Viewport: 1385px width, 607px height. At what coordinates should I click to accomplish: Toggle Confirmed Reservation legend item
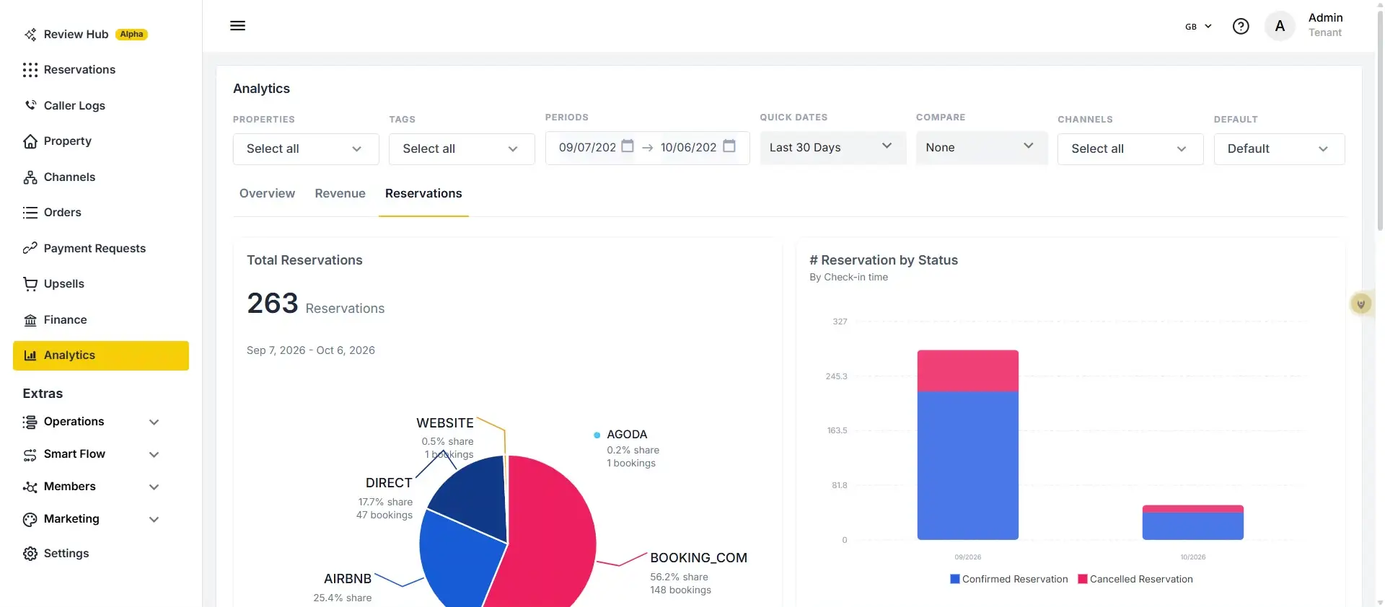[1009, 579]
